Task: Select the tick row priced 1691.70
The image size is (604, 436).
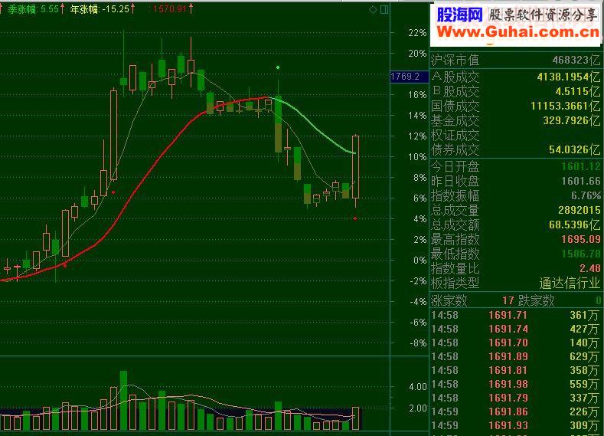Action: point(516,343)
